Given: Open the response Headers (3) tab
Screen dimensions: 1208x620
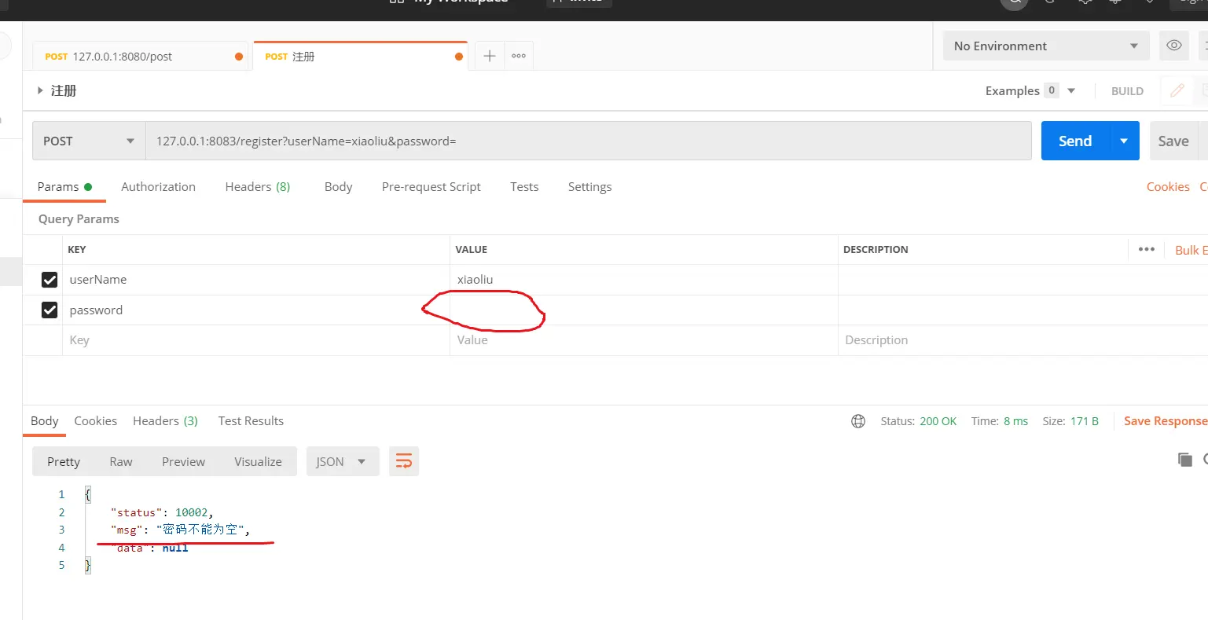Looking at the screenshot, I should 165,420.
